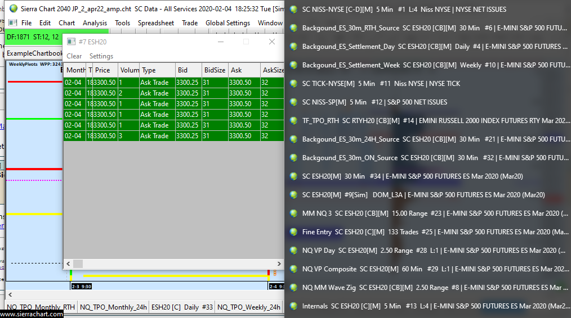Click the ExampleChartbook tab
571x318 pixels.
(x=34, y=53)
